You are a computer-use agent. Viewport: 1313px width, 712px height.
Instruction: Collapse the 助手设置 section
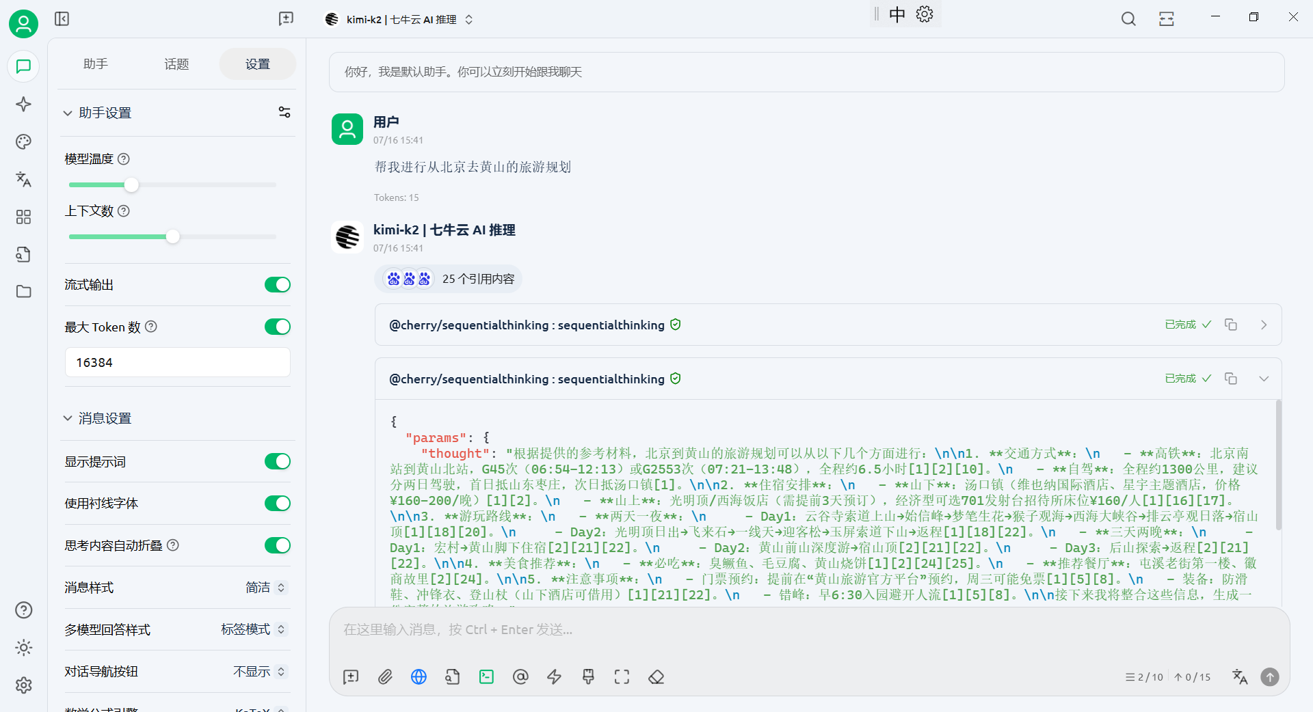[68, 113]
